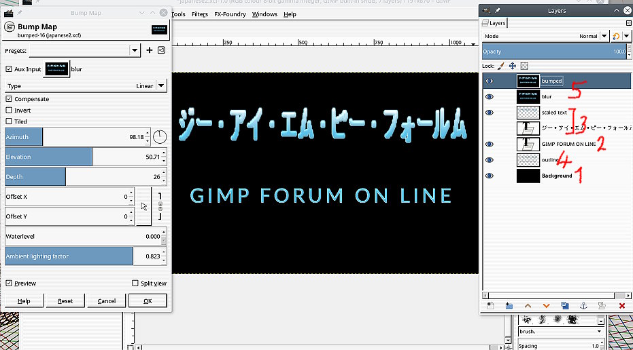Open the presets management menu icon

(x=162, y=50)
